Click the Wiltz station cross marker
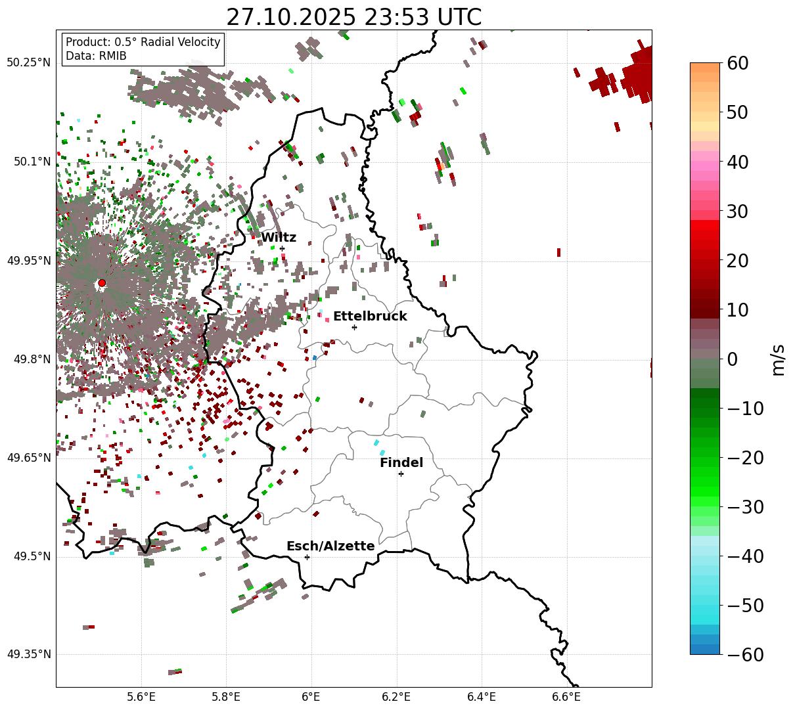 point(282,248)
